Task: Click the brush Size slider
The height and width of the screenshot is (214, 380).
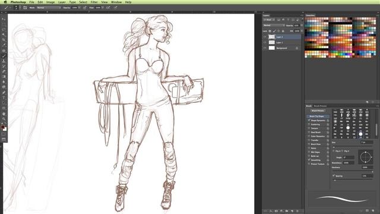Action: click(352, 147)
